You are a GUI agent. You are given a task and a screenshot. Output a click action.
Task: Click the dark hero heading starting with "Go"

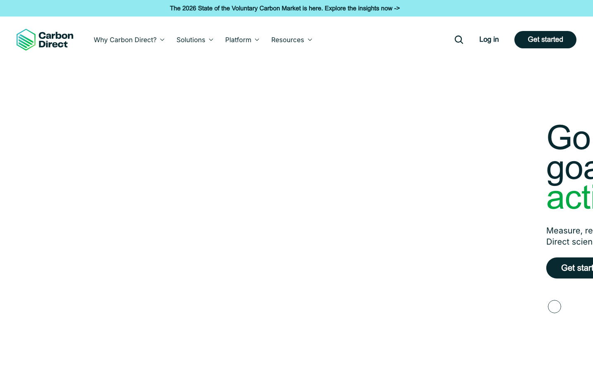569,153
